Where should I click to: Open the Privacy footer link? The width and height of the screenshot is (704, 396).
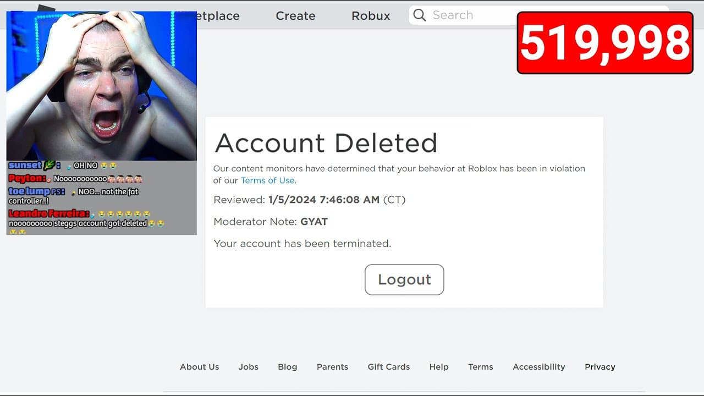pyautogui.click(x=600, y=367)
